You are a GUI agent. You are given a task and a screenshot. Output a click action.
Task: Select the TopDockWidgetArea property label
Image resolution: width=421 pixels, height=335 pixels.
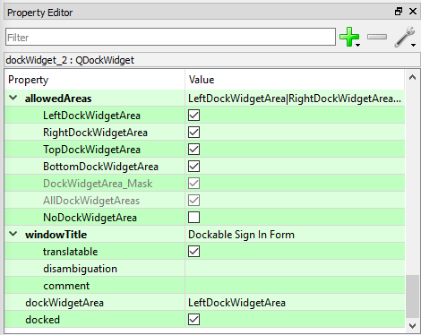pos(91,150)
